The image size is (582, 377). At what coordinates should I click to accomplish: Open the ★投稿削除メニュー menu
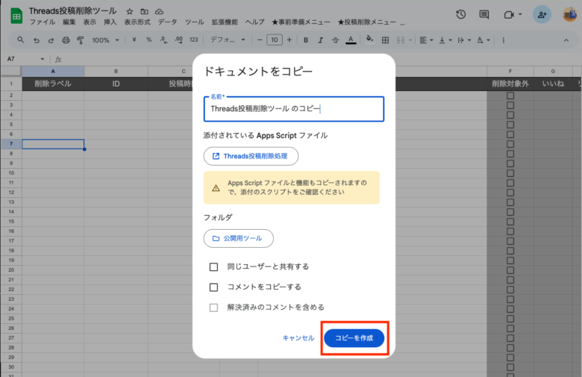[x=366, y=22]
